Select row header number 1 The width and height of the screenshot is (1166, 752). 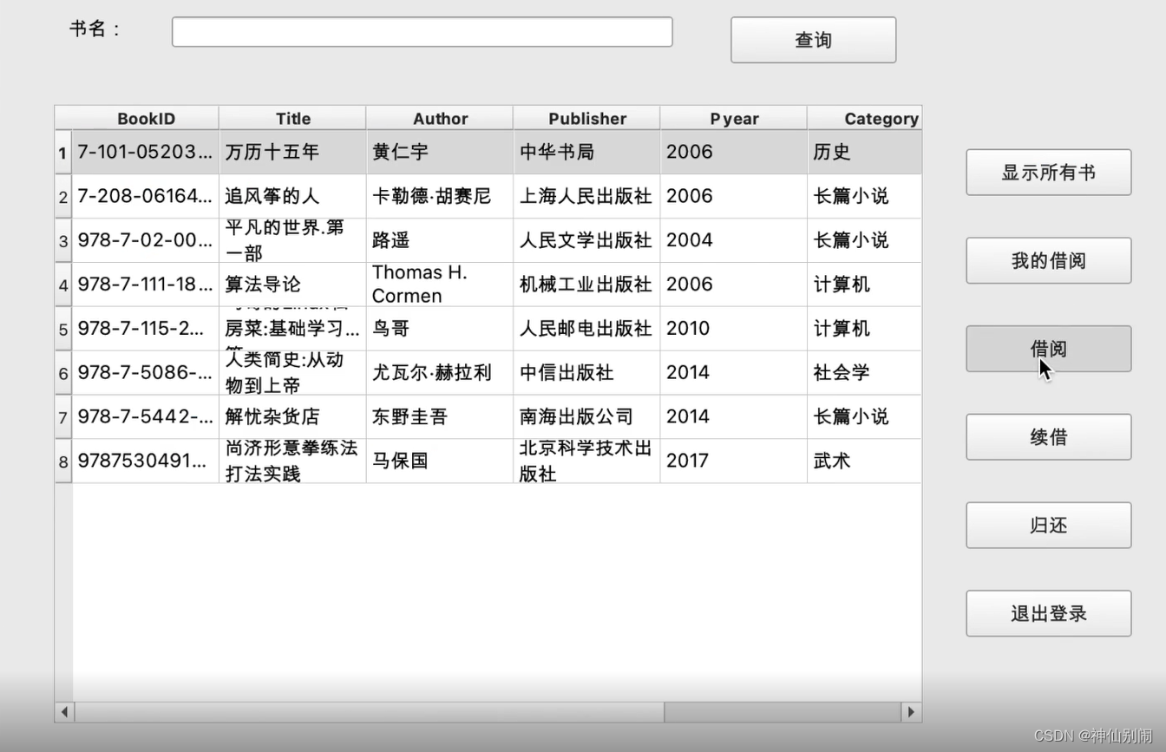coord(63,153)
